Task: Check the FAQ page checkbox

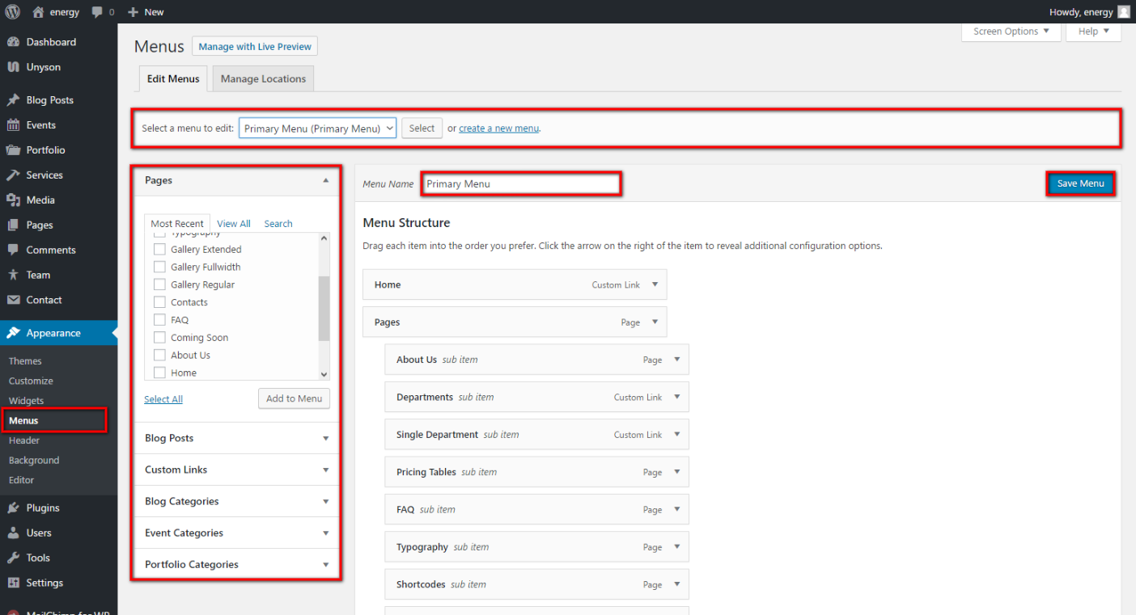Action: point(159,320)
